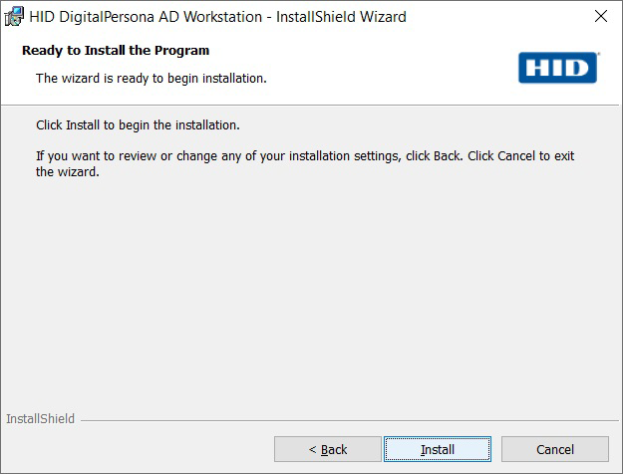Screen dimensions: 623x474
Task: Select the 'Ready to Install the Program' heading
Action: (116, 50)
